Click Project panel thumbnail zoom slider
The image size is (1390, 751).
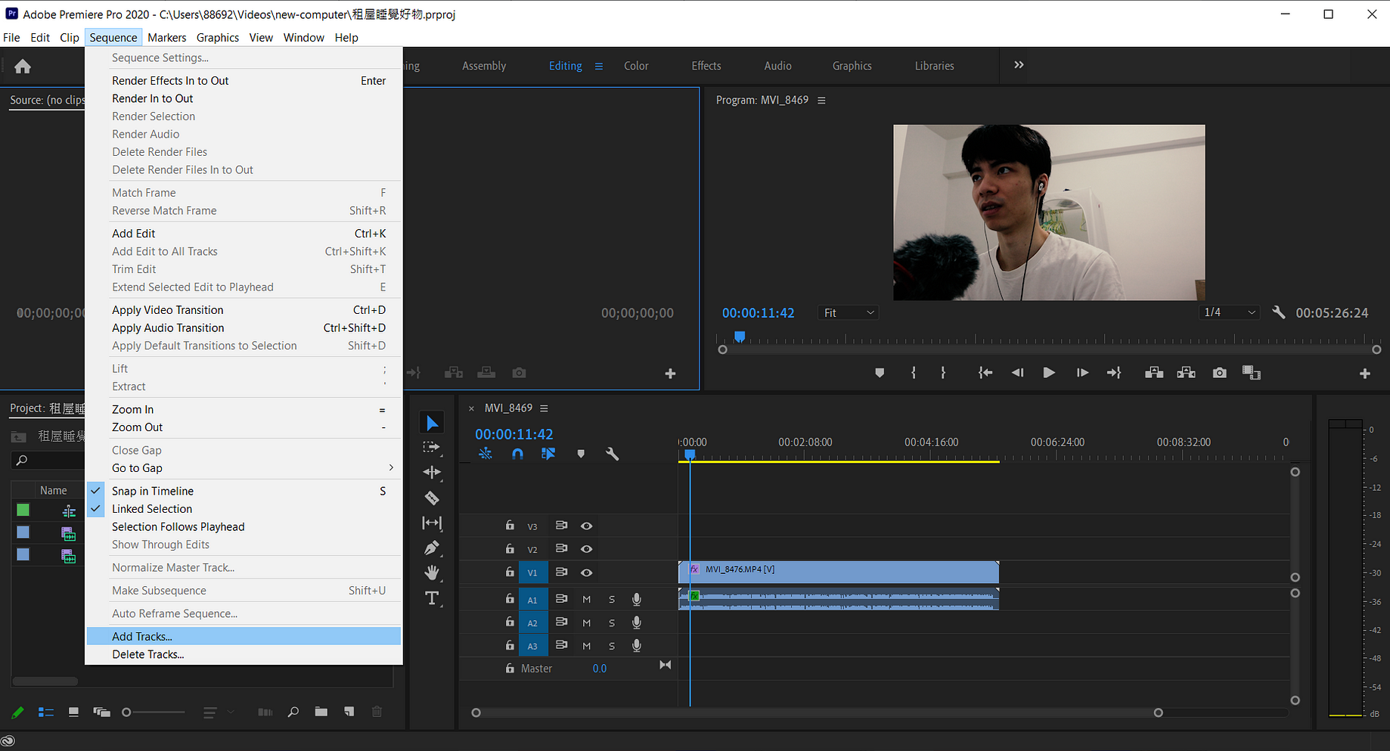(x=154, y=712)
